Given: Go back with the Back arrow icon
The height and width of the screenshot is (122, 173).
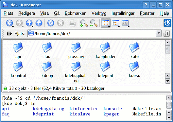Looking at the screenshot, I should click(x=9, y=23).
